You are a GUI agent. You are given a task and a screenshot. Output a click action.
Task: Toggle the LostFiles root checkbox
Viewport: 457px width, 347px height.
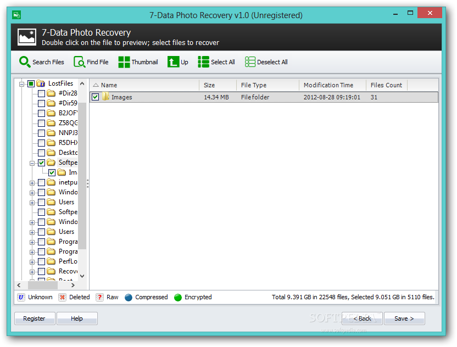coord(31,84)
